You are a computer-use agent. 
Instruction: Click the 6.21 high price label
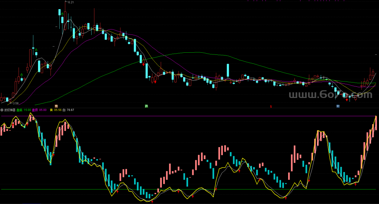[71, 2]
